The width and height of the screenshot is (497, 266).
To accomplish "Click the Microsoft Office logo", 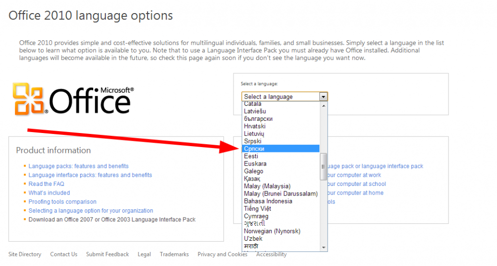I will point(73,99).
